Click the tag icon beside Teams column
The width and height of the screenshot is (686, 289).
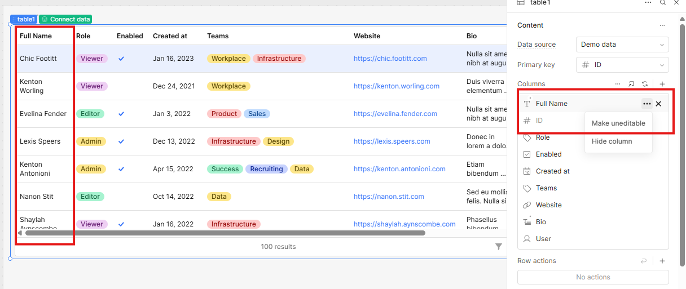tap(527, 188)
